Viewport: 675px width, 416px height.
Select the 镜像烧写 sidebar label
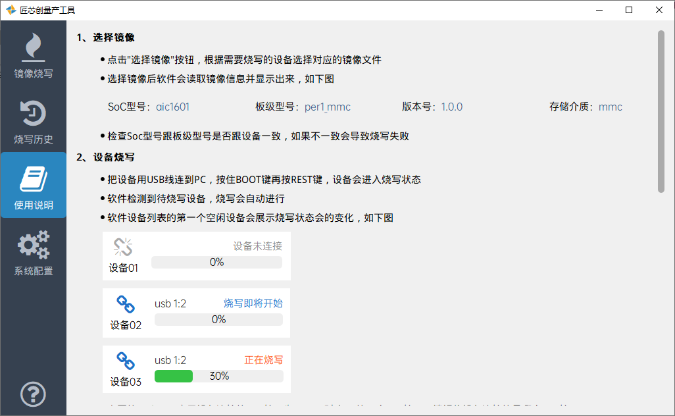pos(33,74)
